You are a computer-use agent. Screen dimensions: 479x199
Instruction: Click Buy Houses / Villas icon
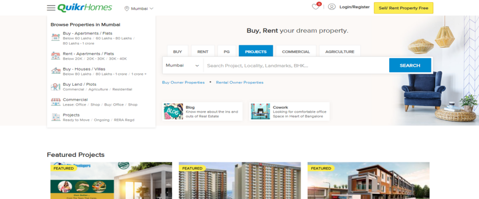(x=56, y=71)
